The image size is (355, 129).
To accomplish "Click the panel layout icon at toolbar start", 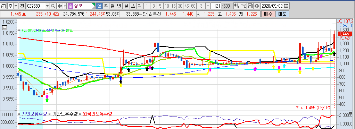I will click(x=3, y=6).
